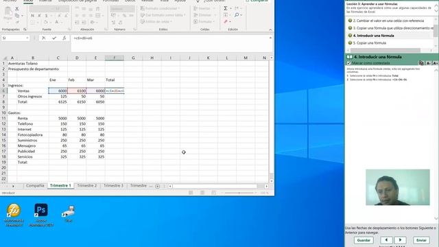Image resolution: width=439 pixels, height=247 pixels.
Task: Open the third desktop shortcut icon
Action: point(69,214)
